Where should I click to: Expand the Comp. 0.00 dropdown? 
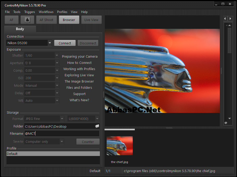coord(57,70)
